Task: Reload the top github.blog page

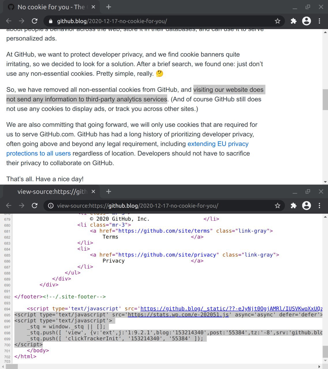Action: [x=35, y=21]
